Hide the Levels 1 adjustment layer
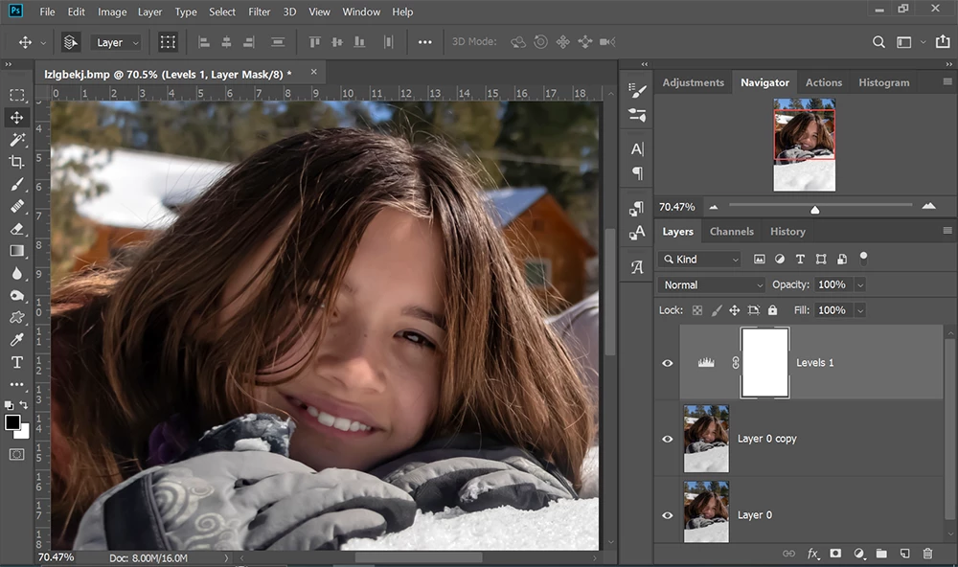The height and width of the screenshot is (567, 958). pos(668,363)
